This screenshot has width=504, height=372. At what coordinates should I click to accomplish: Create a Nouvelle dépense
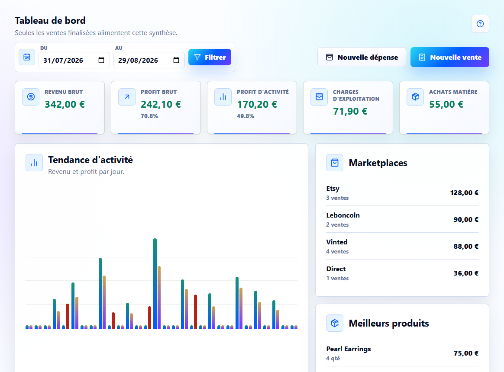362,57
